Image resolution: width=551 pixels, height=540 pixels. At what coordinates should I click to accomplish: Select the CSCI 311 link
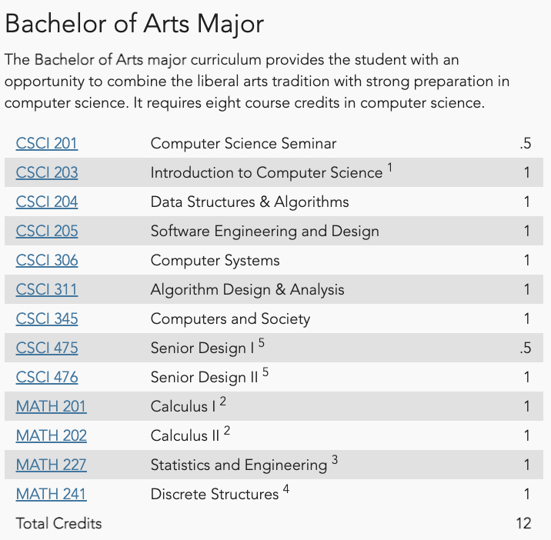click(x=47, y=289)
